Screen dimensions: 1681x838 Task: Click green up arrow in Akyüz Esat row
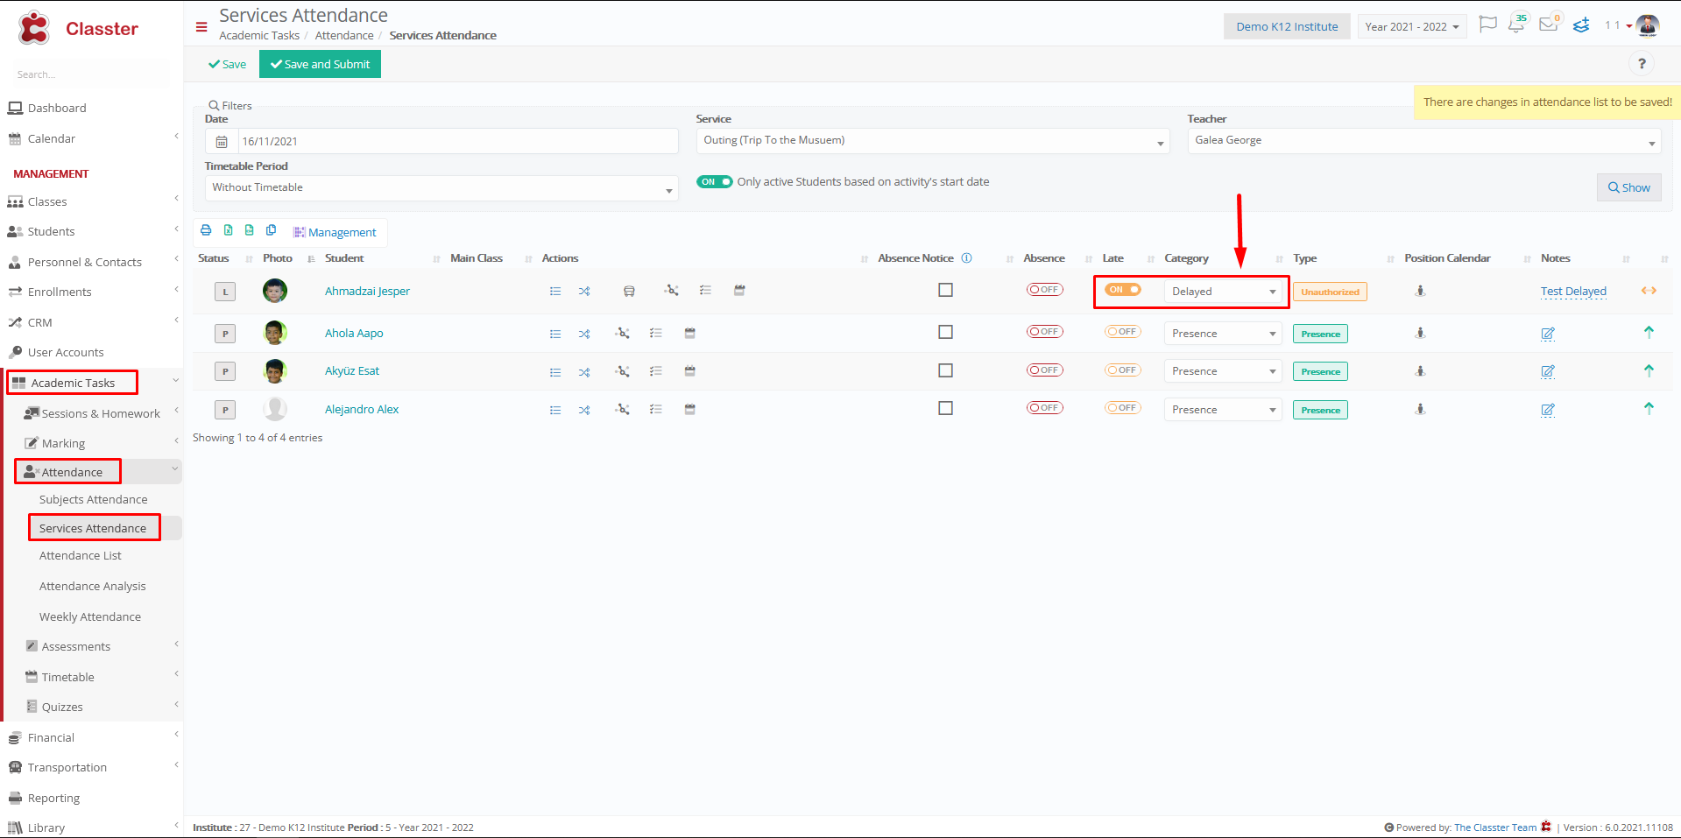pyautogui.click(x=1649, y=370)
